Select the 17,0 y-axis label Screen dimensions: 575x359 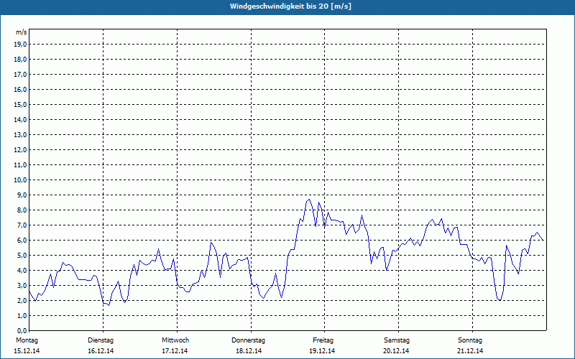point(20,75)
